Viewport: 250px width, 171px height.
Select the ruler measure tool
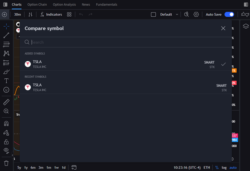[x=6, y=102]
